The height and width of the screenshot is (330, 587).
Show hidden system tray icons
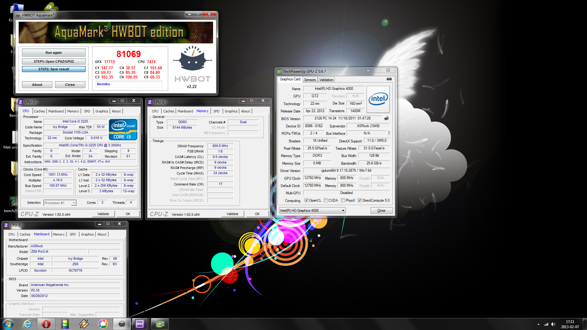coord(538,324)
